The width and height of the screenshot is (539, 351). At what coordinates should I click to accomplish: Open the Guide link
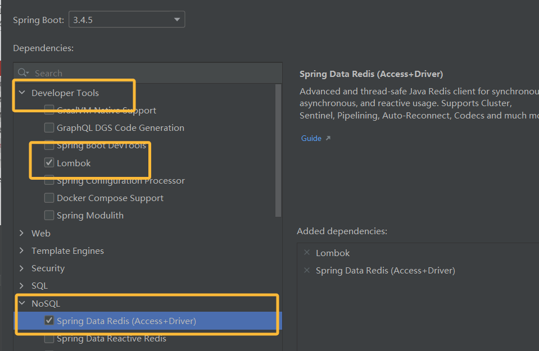click(311, 138)
